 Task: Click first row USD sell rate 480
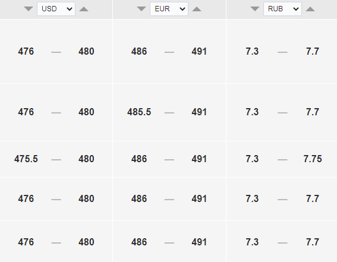point(86,52)
